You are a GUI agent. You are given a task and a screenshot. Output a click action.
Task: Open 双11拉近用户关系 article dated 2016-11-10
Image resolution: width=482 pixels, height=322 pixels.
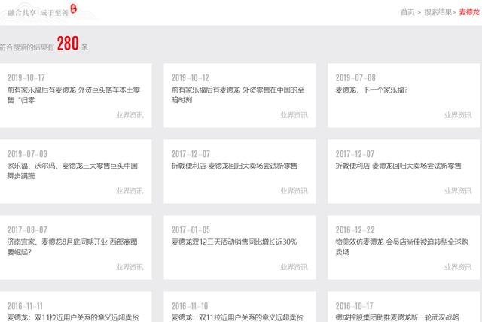coord(237,317)
